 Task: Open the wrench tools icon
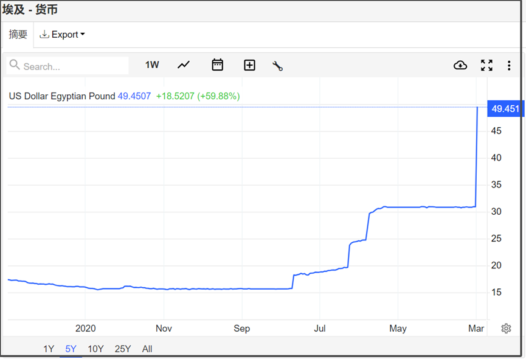tap(278, 66)
